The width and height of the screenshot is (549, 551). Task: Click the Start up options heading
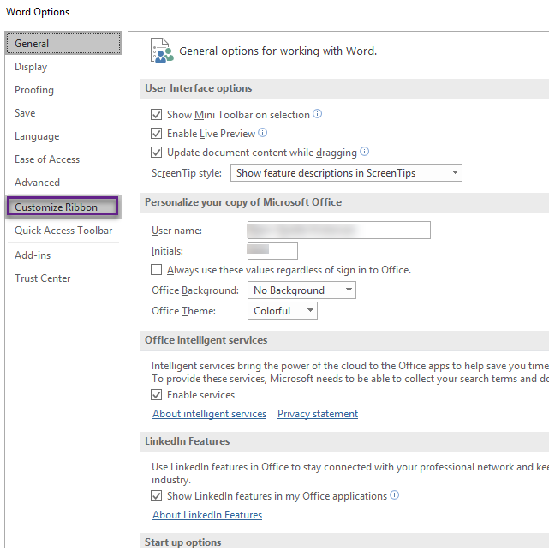click(x=182, y=542)
